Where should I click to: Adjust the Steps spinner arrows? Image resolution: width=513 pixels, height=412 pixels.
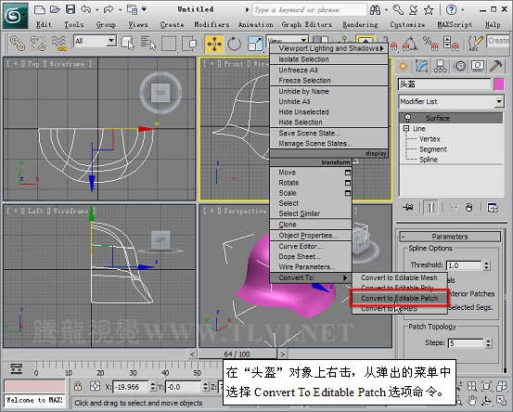coord(488,343)
